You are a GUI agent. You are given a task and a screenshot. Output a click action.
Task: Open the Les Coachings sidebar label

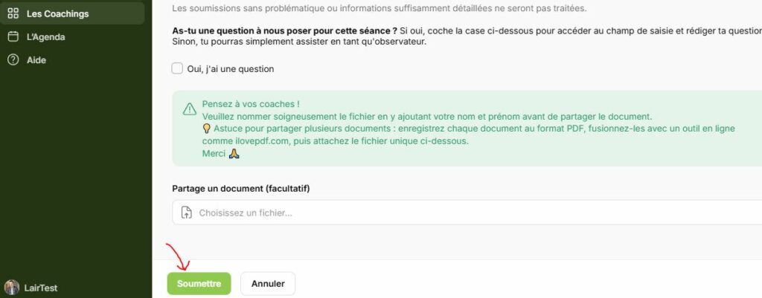(x=57, y=13)
